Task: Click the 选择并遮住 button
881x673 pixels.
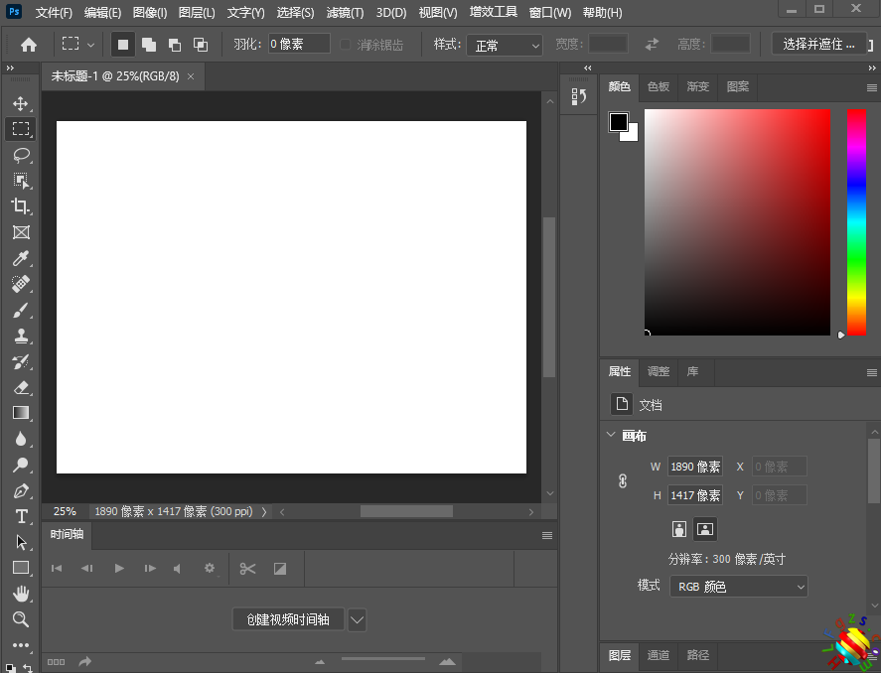Action: pyautogui.click(x=819, y=45)
